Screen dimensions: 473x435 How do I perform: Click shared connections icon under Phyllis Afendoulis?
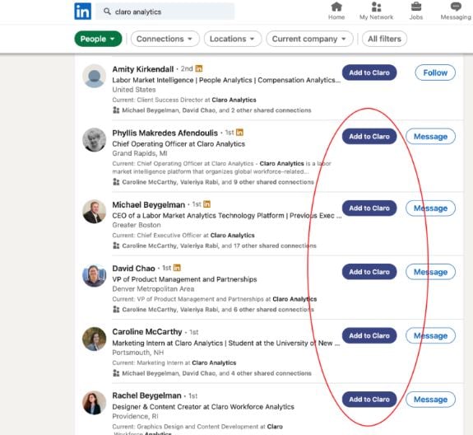[x=116, y=182]
